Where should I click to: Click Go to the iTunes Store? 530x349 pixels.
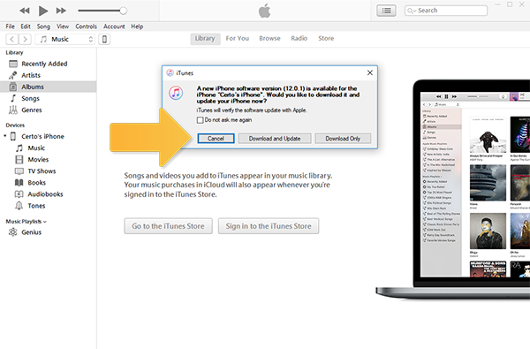[168, 226]
